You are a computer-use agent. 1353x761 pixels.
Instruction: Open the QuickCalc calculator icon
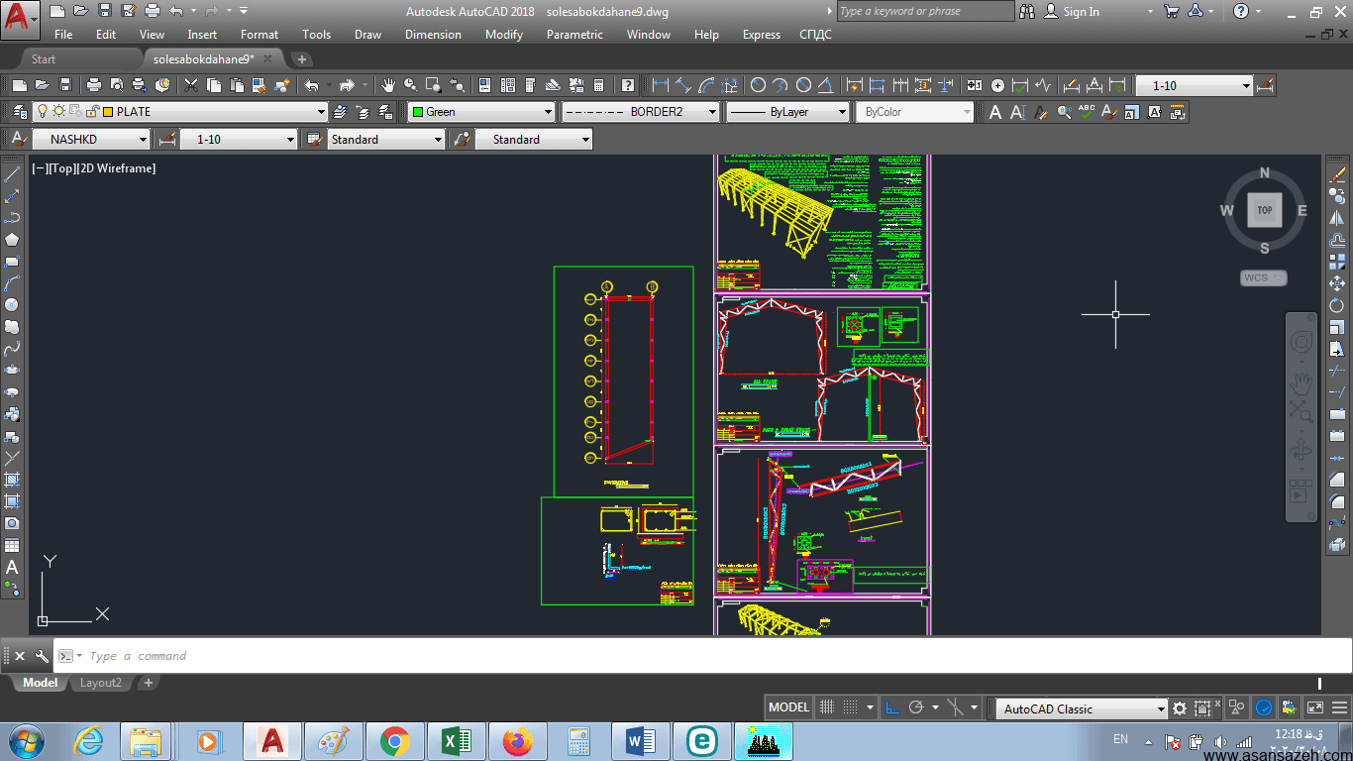pos(598,85)
